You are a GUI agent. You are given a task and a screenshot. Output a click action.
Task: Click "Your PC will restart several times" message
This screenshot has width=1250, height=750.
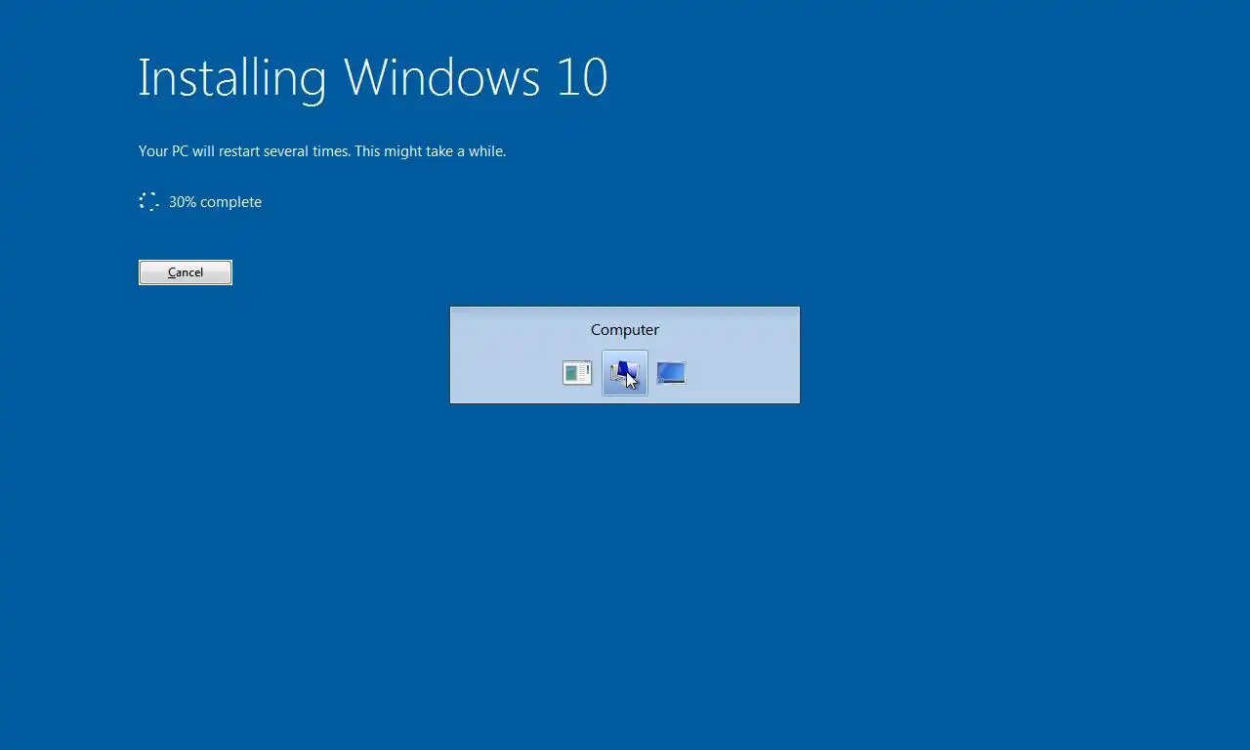pyautogui.click(x=322, y=151)
